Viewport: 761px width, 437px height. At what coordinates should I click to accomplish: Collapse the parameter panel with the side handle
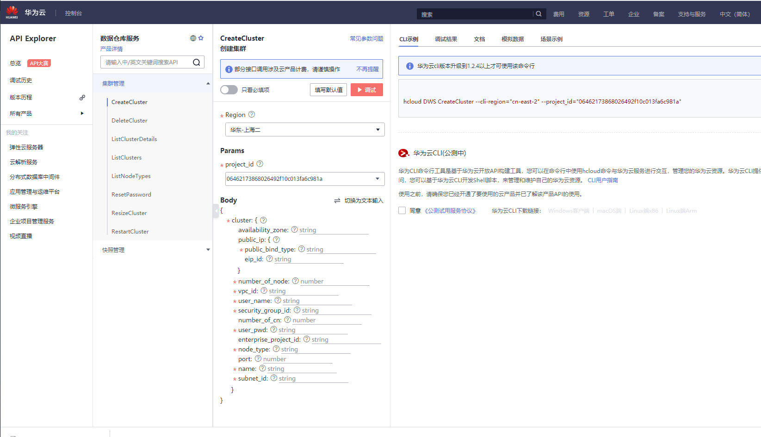coord(216,211)
